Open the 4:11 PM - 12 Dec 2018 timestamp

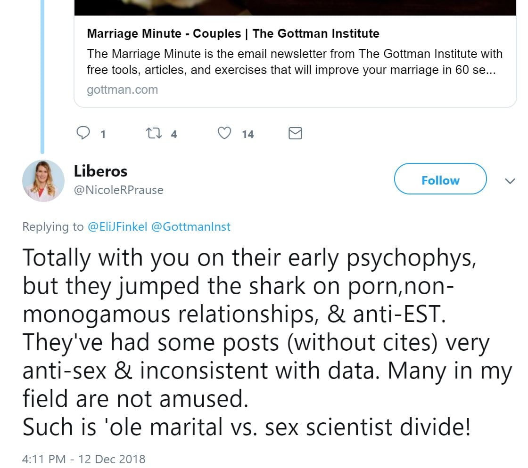[84, 459]
